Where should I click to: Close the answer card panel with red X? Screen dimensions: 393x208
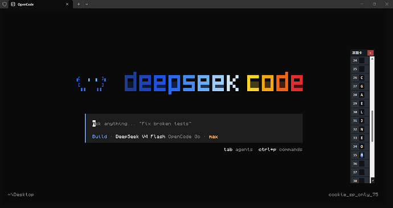pos(370,53)
